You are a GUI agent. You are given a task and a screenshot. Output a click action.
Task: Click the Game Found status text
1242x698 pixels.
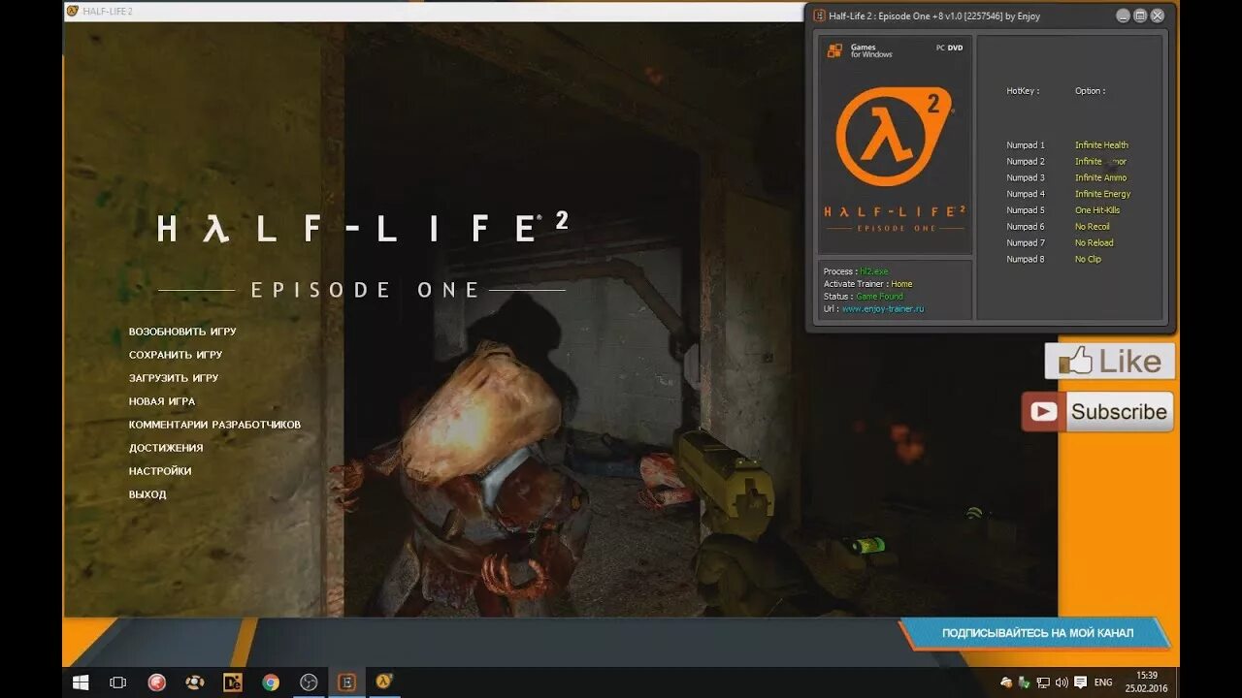tap(879, 297)
